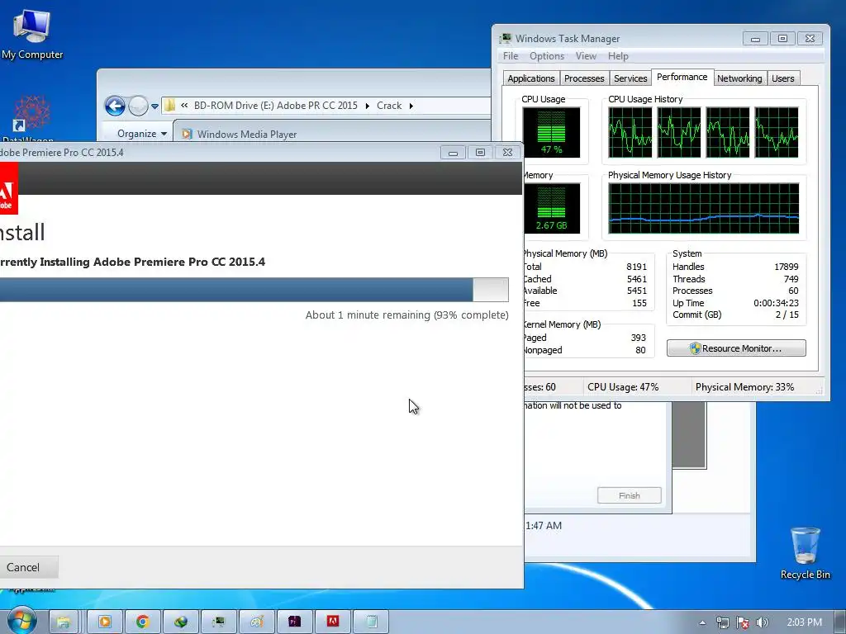Click the Handles value 17899

[x=787, y=267]
